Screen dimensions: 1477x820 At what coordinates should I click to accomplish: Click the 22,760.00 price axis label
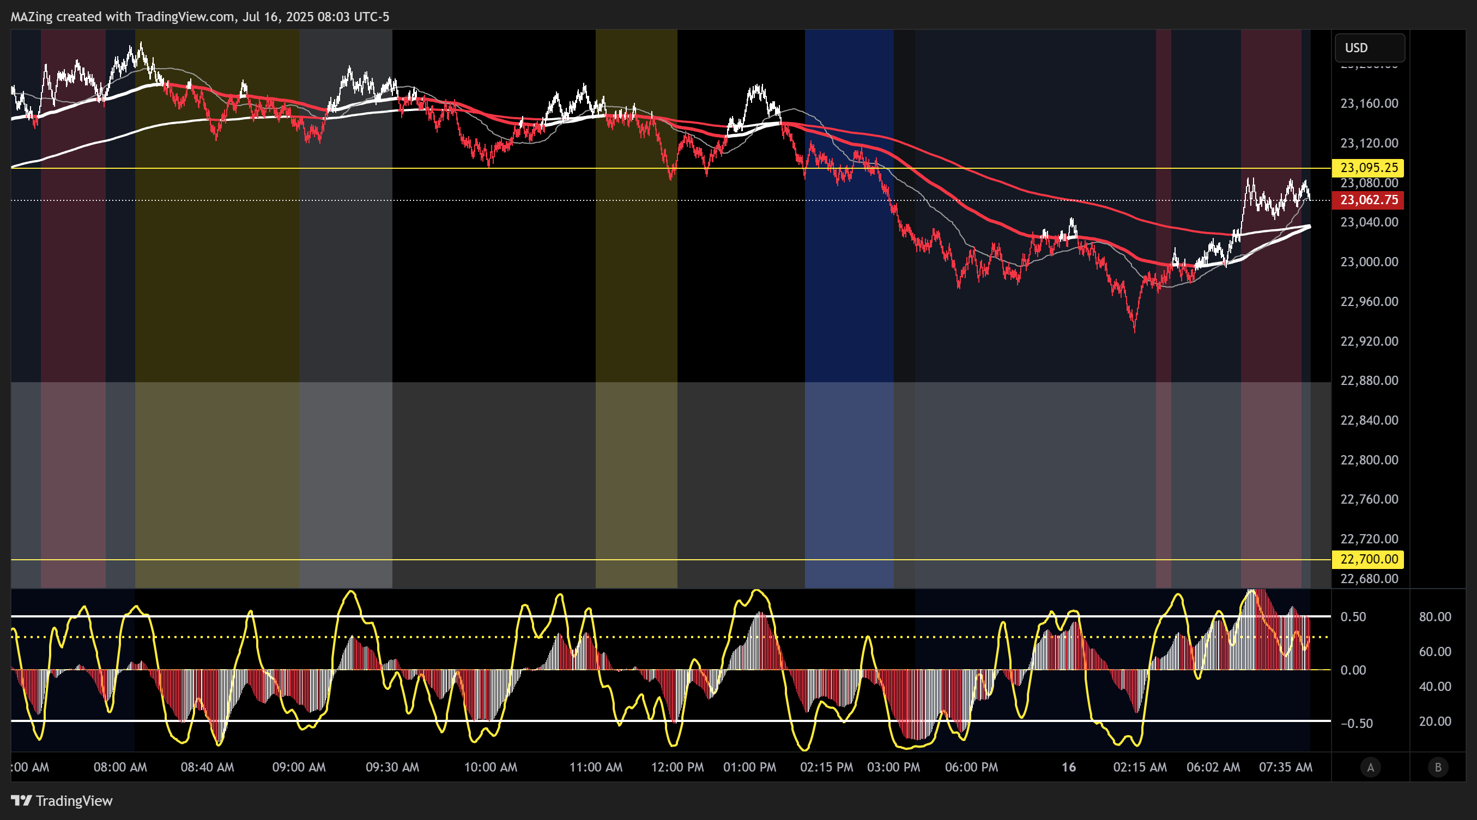(x=1369, y=499)
